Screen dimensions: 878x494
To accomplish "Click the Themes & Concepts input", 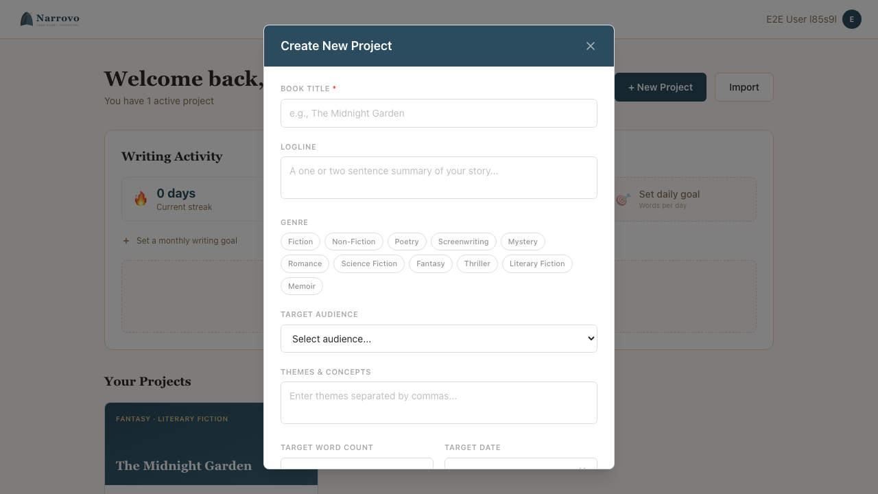I will [x=438, y=402].
